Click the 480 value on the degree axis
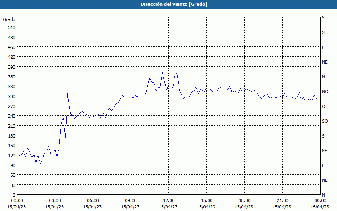 coord(12,38)
